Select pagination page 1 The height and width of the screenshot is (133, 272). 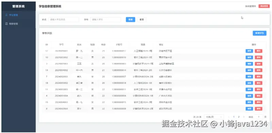(234, 117)
